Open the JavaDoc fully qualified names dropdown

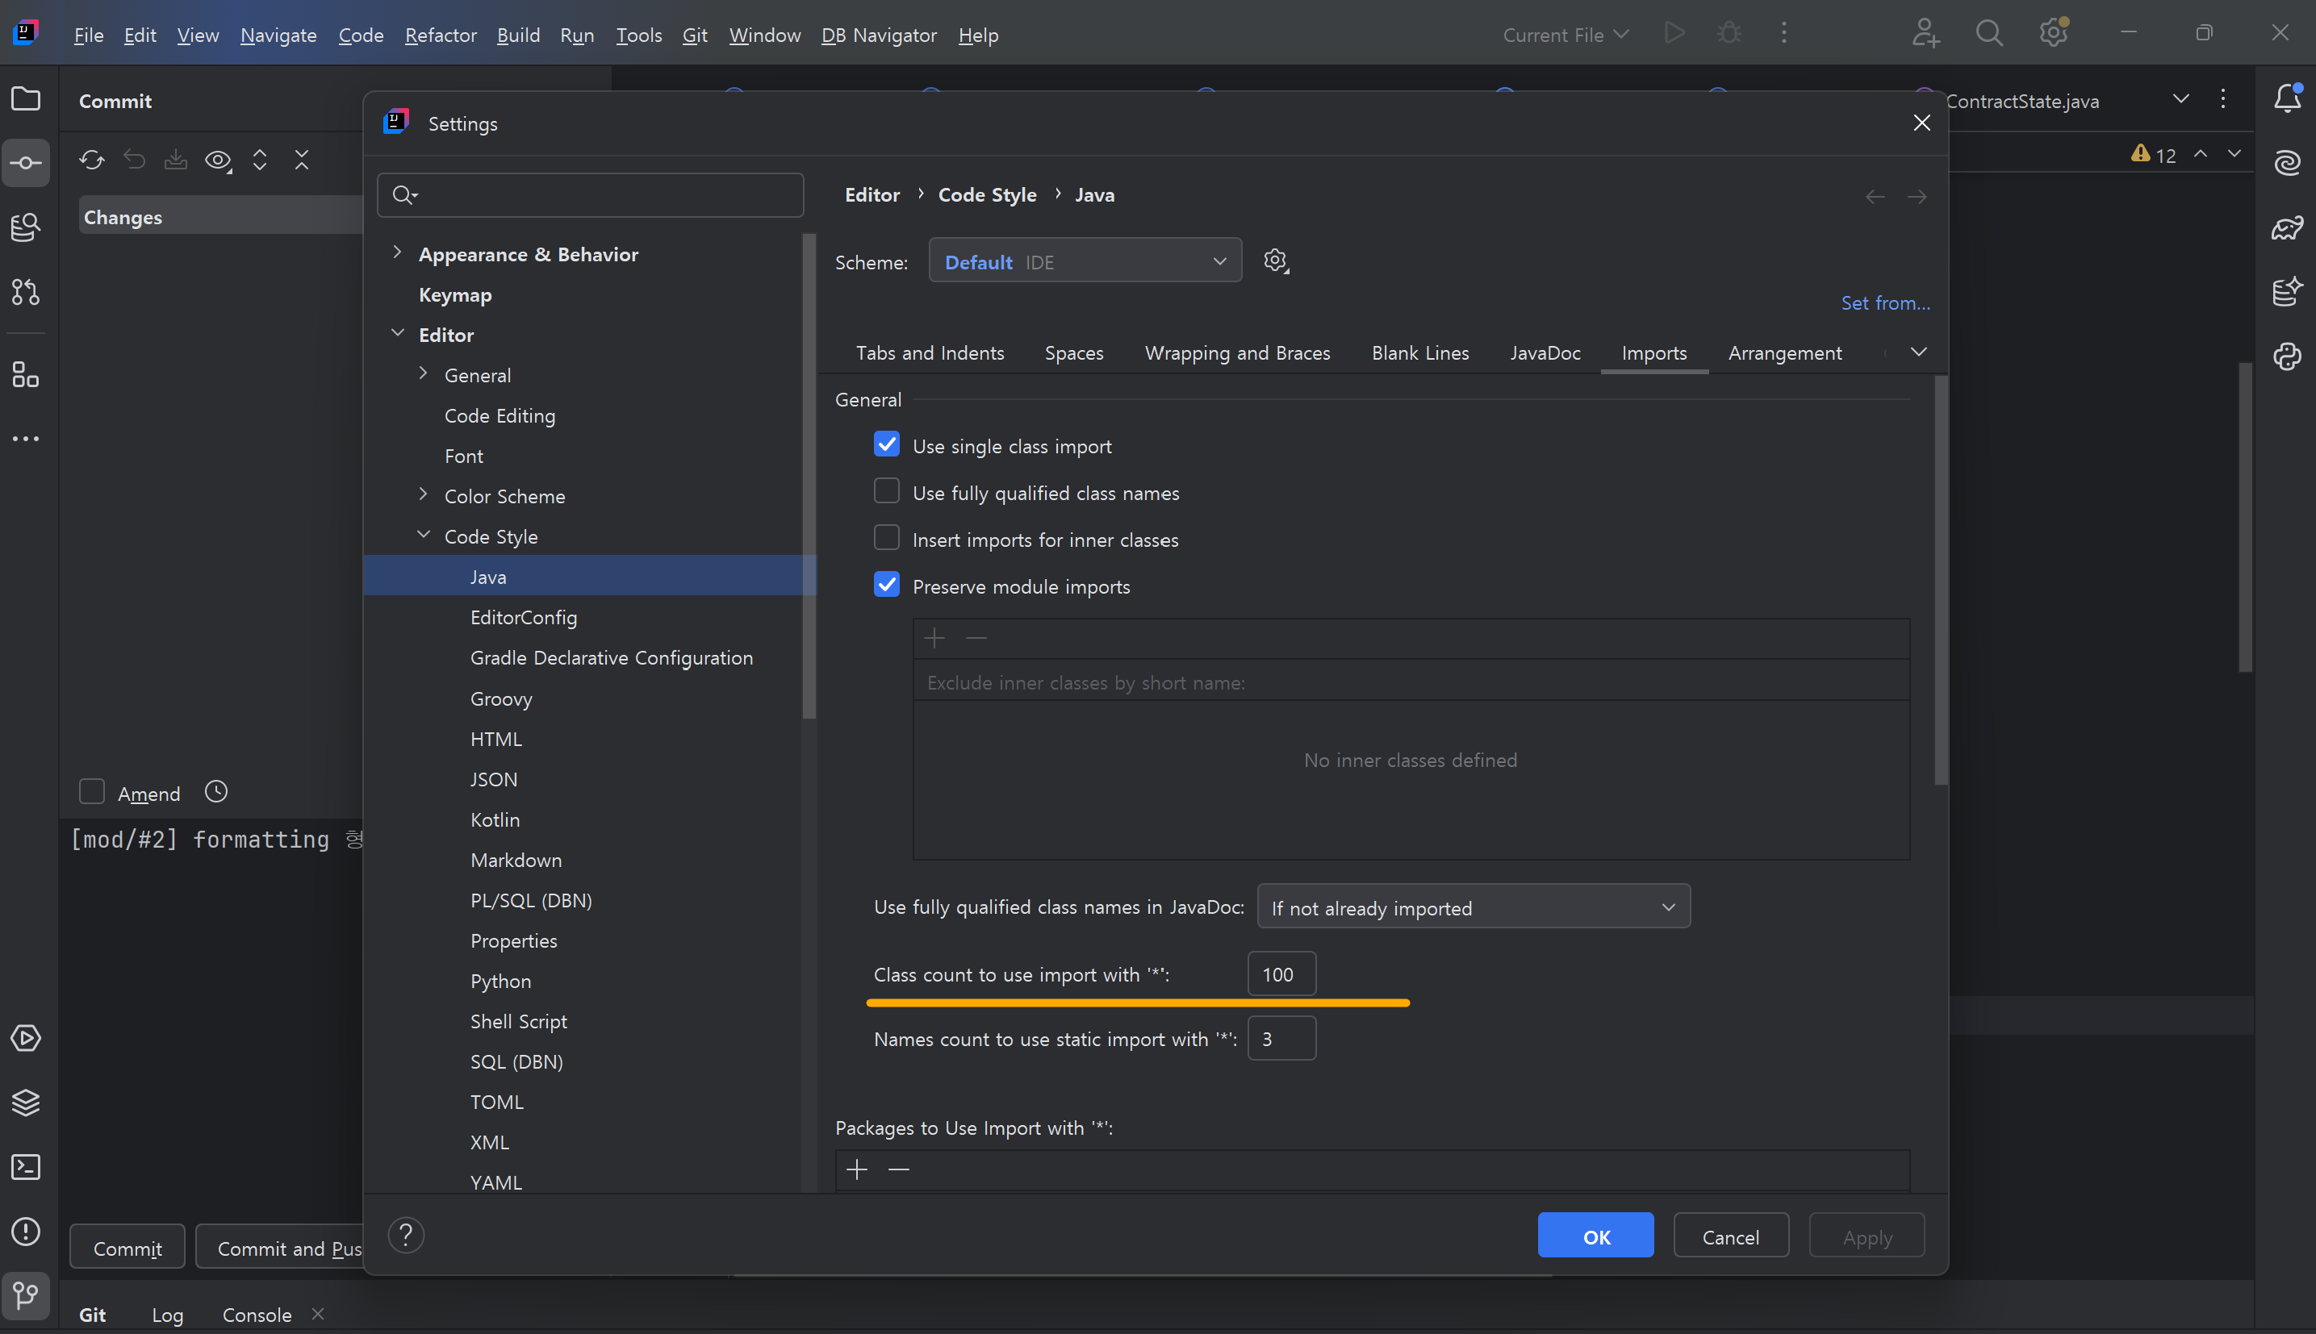1473,907
